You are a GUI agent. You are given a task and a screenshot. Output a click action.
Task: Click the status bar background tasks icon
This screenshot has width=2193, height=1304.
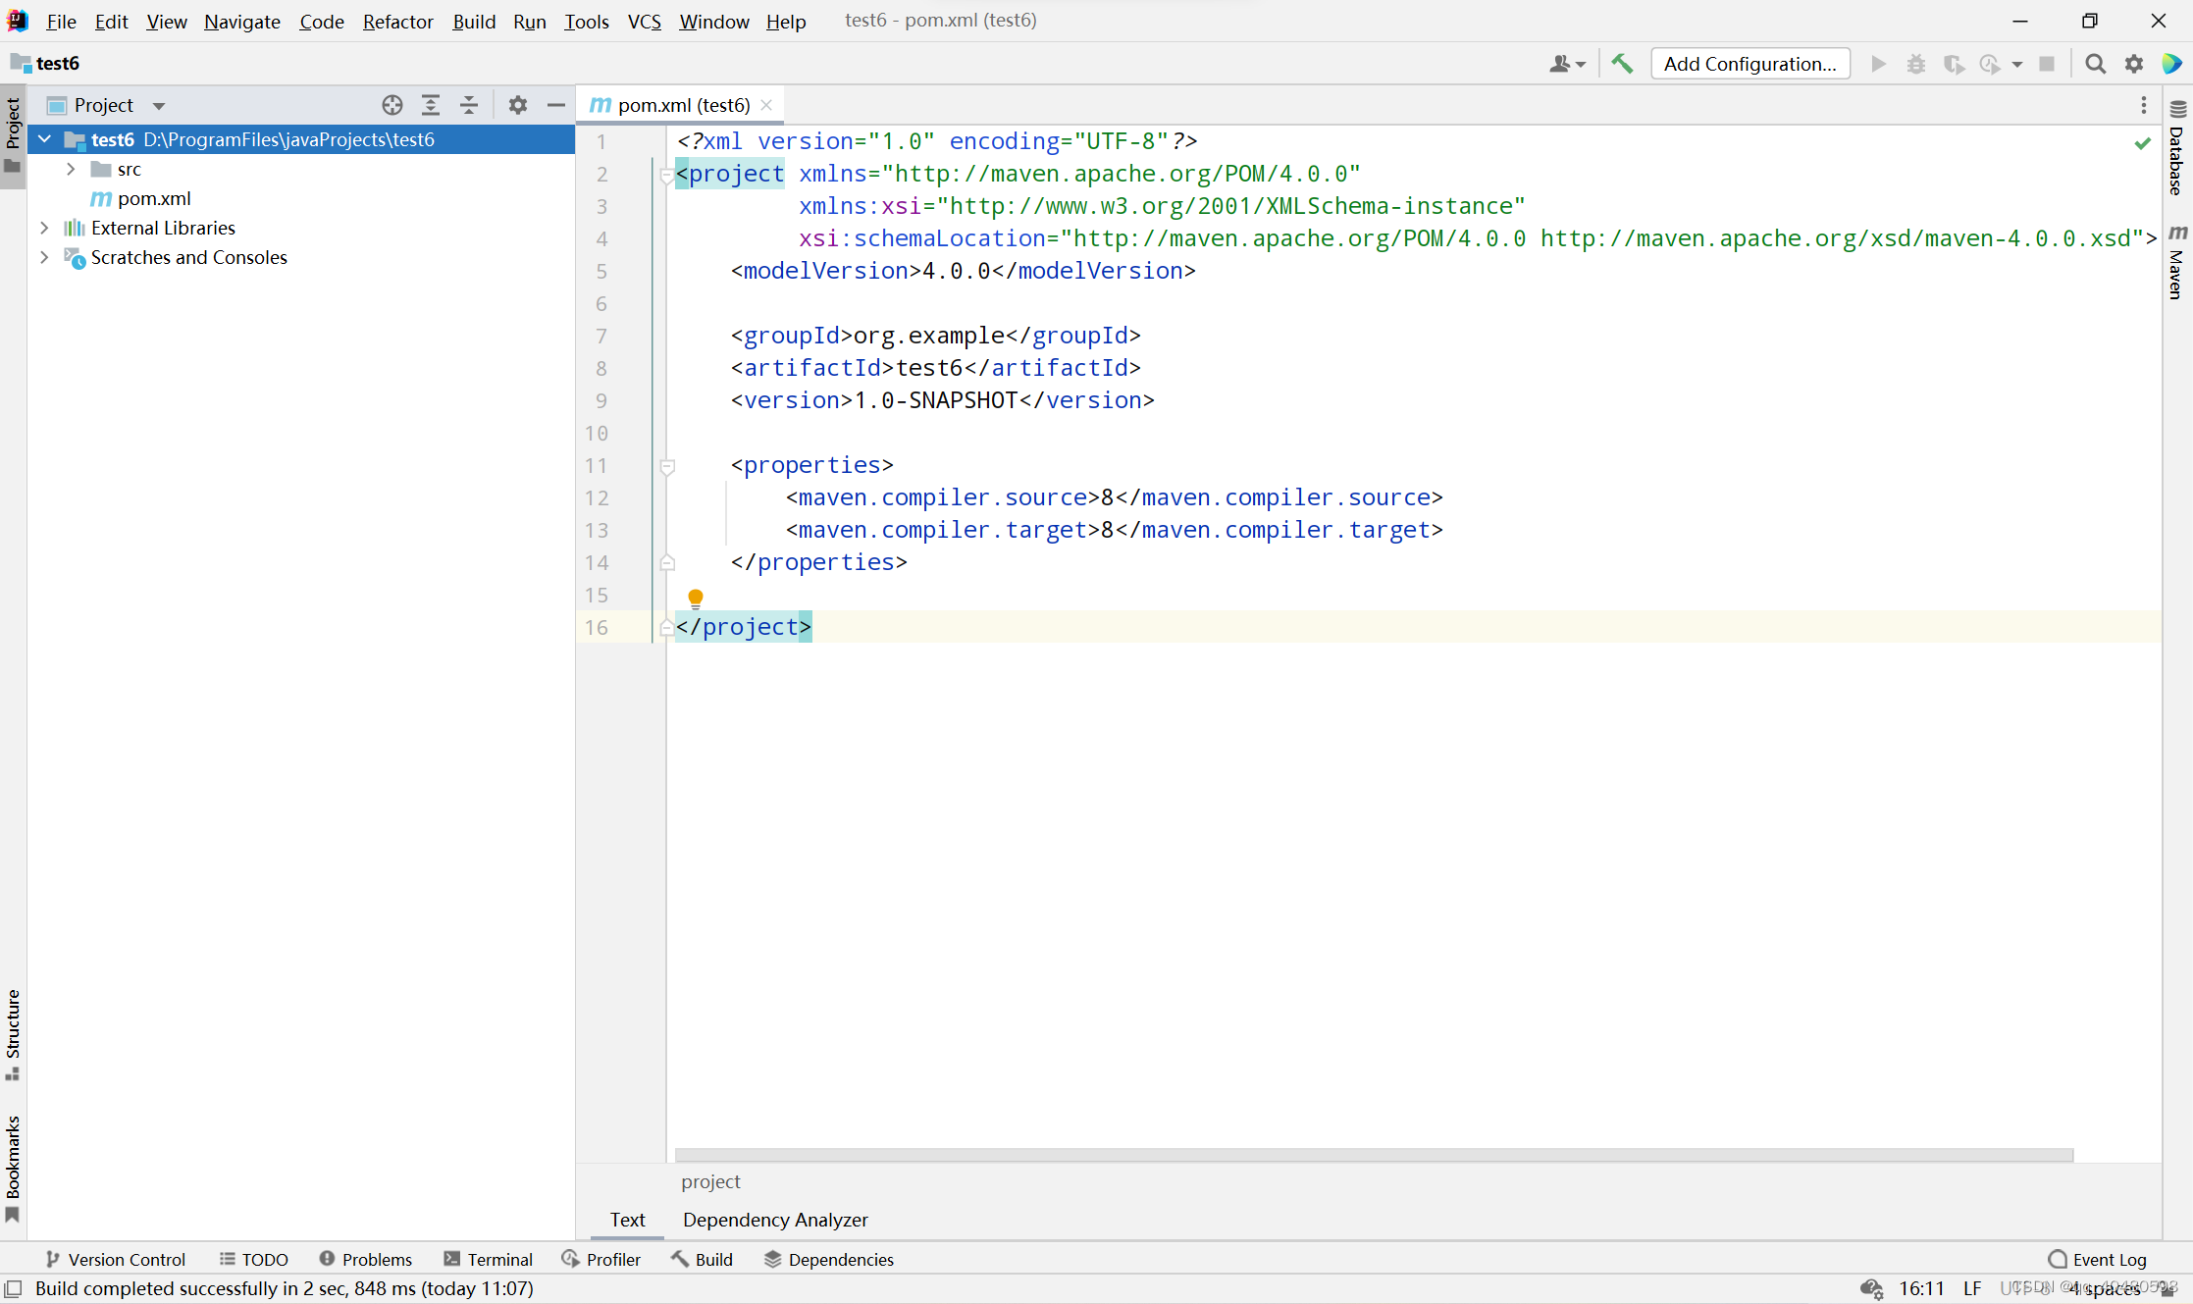1871,1288
